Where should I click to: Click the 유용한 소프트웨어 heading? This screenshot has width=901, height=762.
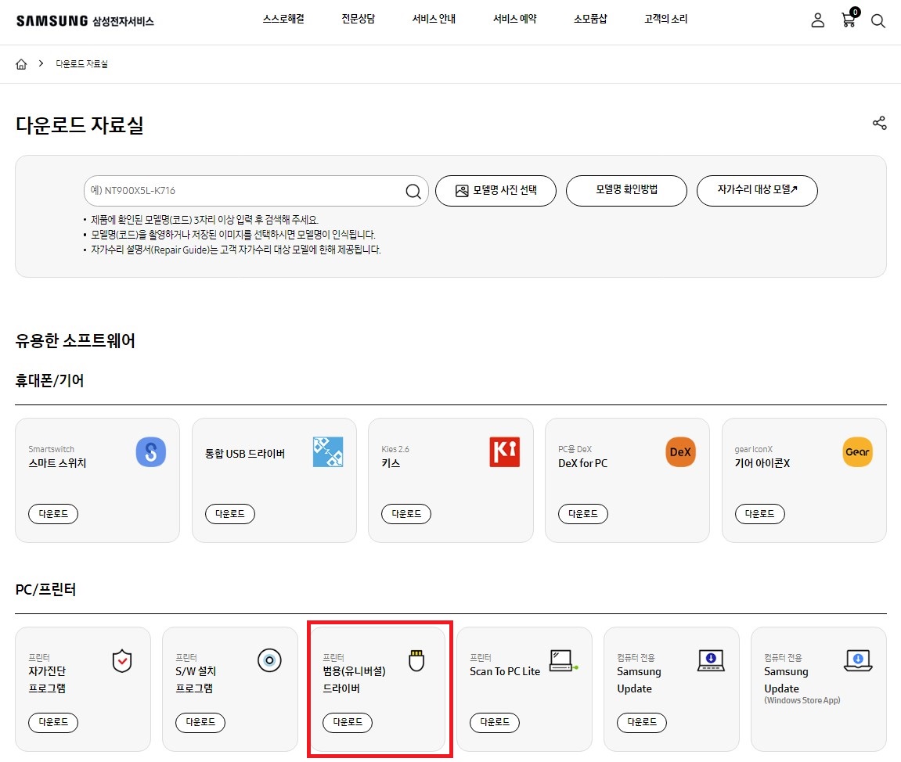click(74, 340)
